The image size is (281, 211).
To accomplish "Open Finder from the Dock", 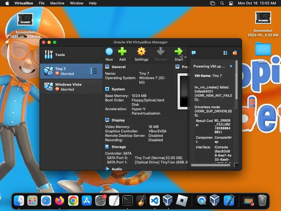I will 19,200.
